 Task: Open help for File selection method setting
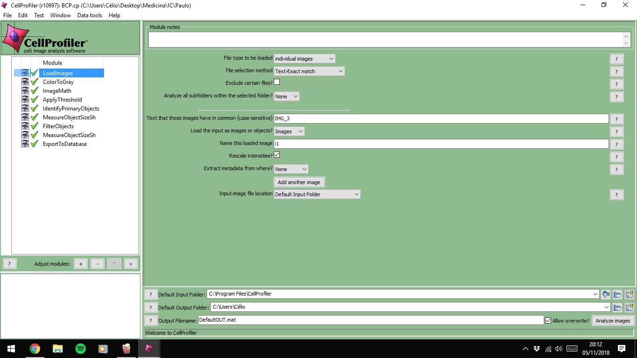coord(616,71)
